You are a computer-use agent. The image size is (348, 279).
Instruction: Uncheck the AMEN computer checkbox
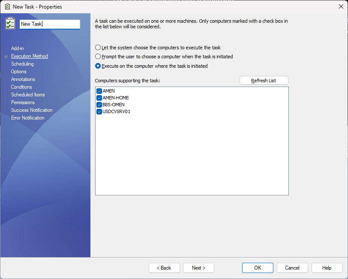coord(99,91)
